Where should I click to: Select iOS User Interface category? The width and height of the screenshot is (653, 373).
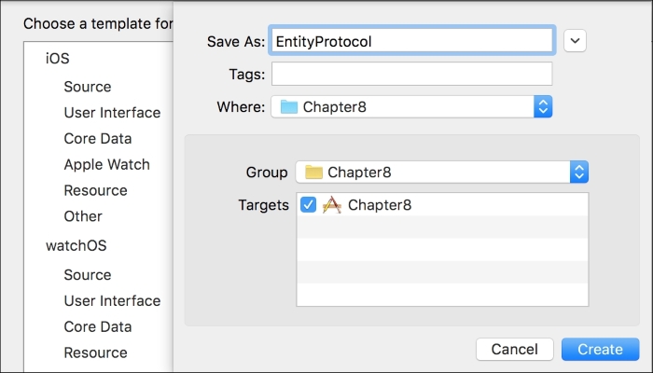112,113
